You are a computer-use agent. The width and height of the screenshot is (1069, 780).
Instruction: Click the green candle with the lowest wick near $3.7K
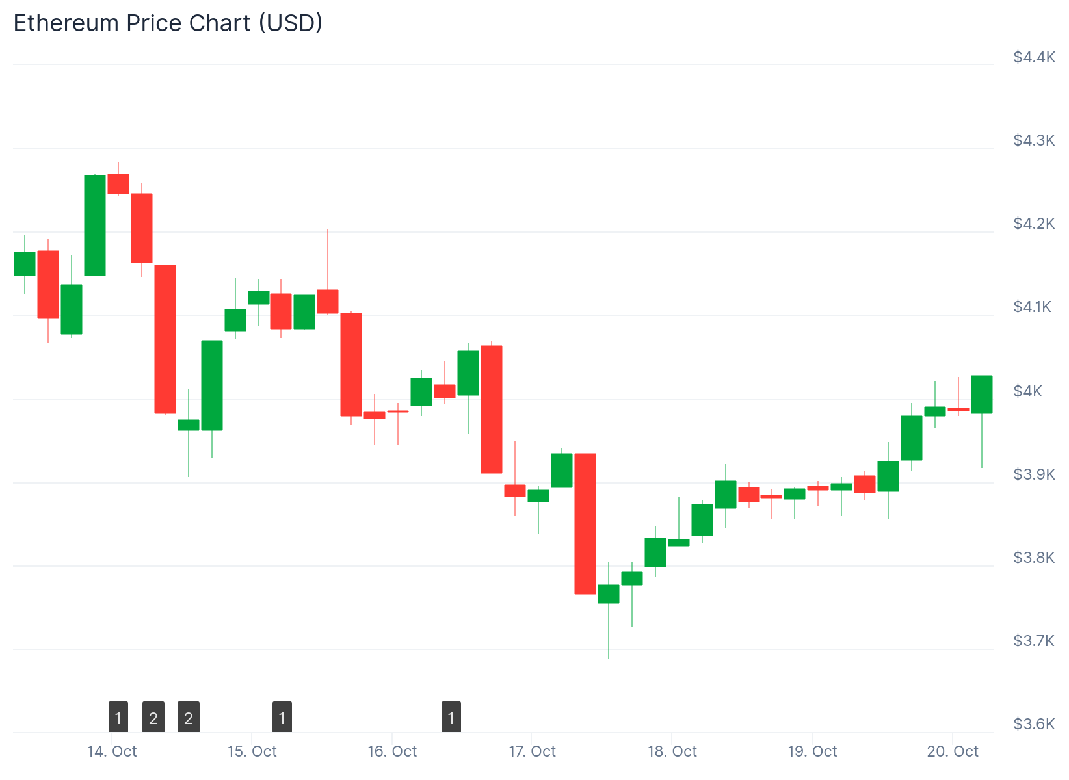(609, 594)
